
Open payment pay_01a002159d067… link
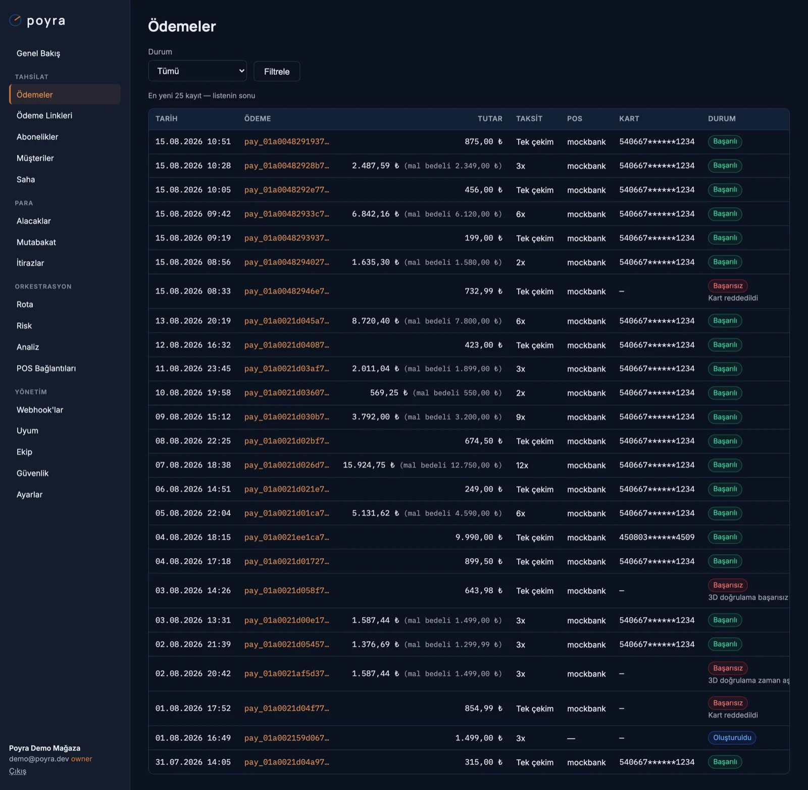(286, 738)
